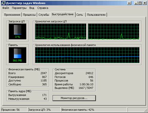148x113 pixels.
Task: Open Монитор ресурсов button
Action: [x=74, y=98]
